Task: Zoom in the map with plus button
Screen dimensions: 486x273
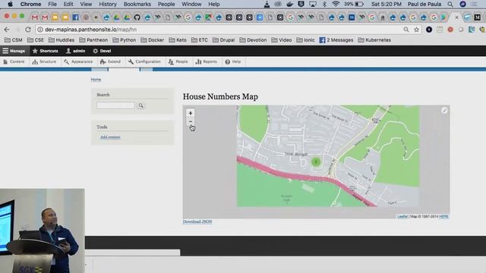Action: click(x=191, y=113)
